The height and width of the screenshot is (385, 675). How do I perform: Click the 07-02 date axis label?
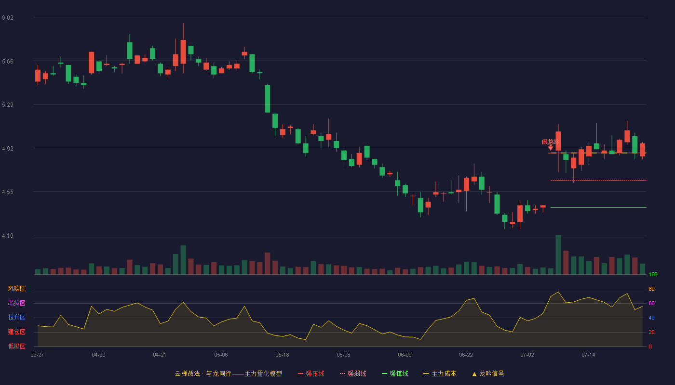tap(527, 355)
